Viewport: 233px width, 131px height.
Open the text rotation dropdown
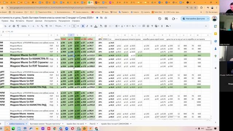click(134, 26)
